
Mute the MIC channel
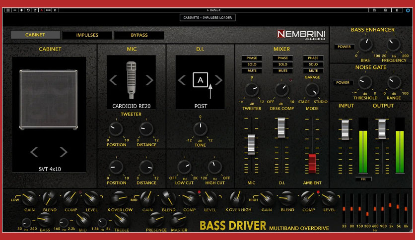(252, 70)
